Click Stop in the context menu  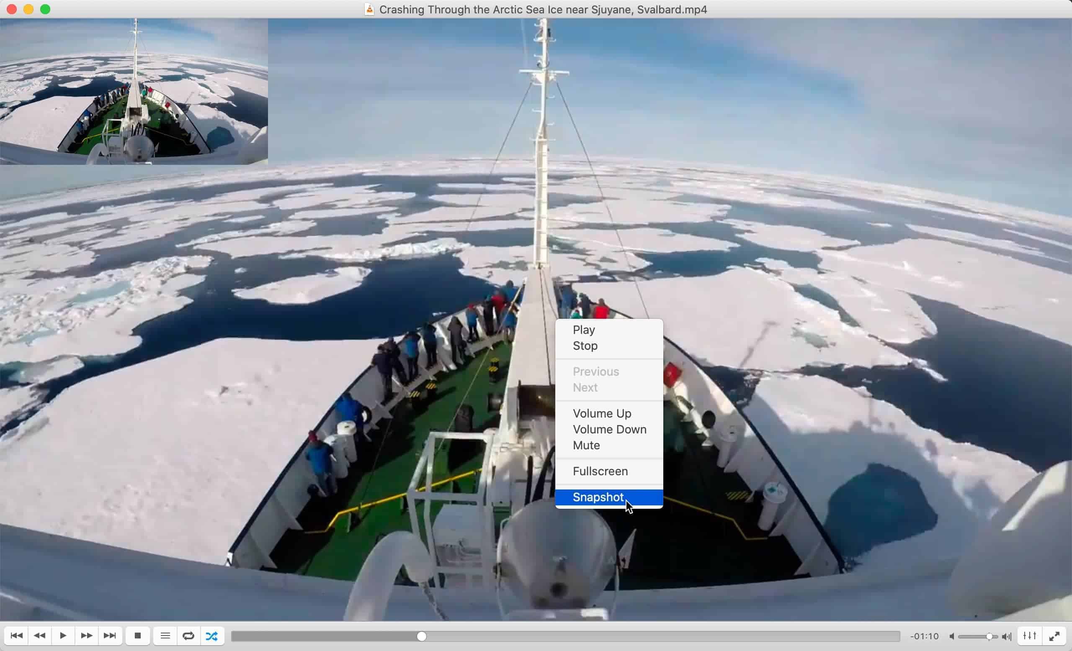[x=585, y=346]
